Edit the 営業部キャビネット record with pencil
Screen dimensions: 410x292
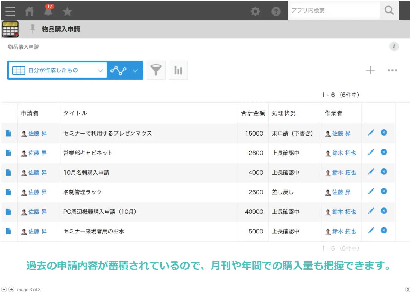[371, 152]
